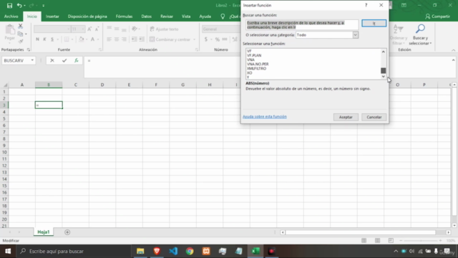Select the Hoja1 sheet tab
Screen dimensions: 458x258
44,232
